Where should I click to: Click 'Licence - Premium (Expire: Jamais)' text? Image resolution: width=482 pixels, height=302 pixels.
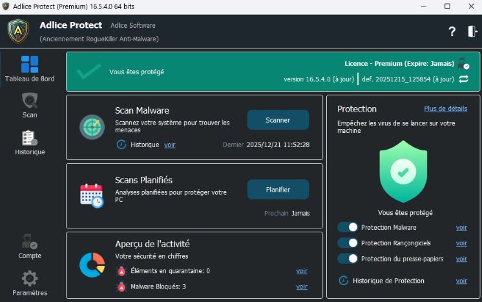pyautogui.click(x=399, y=63)
